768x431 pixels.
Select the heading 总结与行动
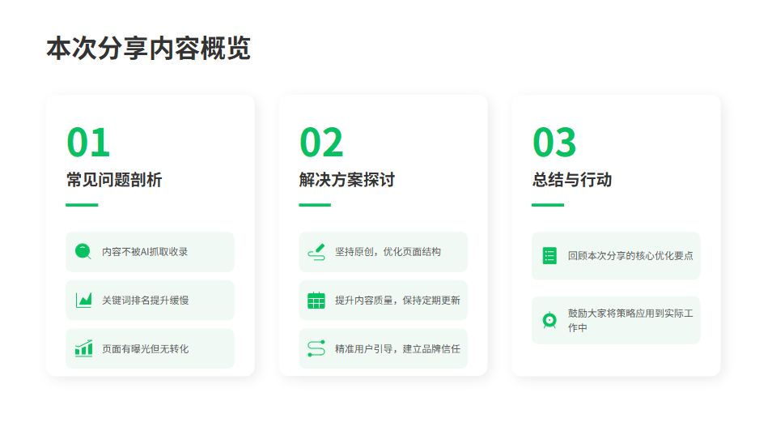571,180
